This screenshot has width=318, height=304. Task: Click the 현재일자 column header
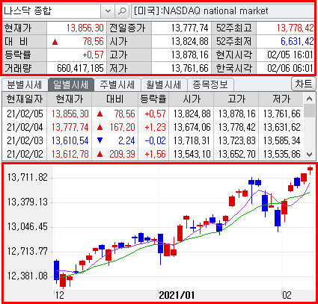pyautogui.click(x=25, y=99)
